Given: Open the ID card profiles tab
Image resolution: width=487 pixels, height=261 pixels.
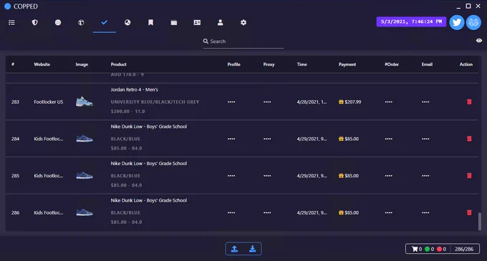Looking at the screenshot, I should click(x=197, y=22).
